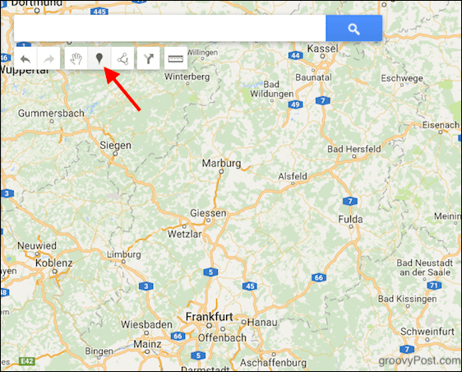Screen dimensions: 462x372
Task: Select the add directions tool
Action: pos(149,58)
